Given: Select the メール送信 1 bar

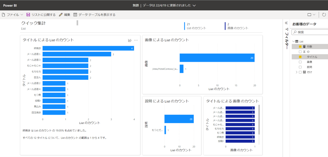Looking at the screenshot, I should pyautogui.click(x=77, y=54).
